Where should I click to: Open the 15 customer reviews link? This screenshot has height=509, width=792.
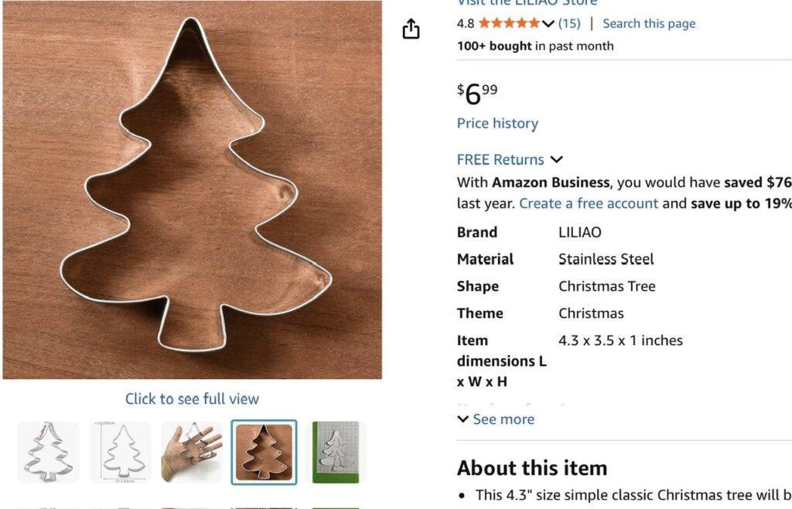click(568, 23)
